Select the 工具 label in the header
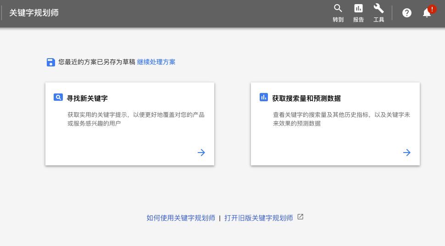 point(378,20)
